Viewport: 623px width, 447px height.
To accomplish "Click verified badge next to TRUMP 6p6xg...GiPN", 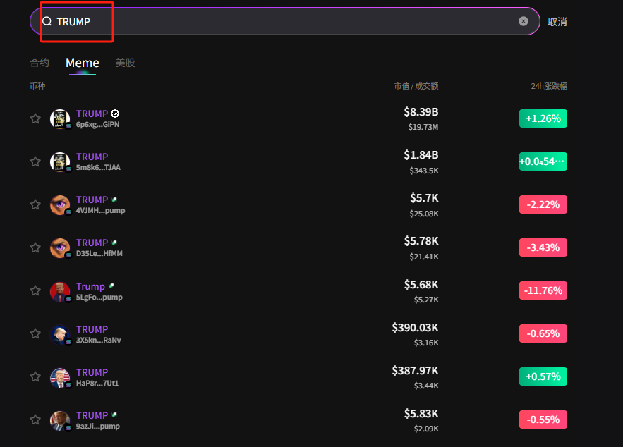I will [115, 114].
